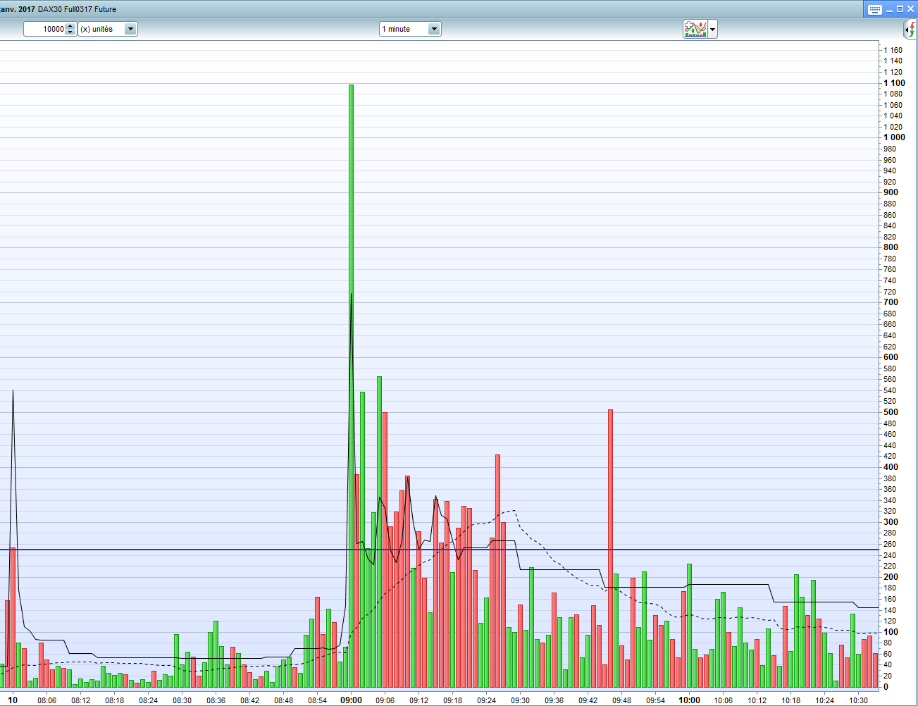Close the chart window
The width and height of the screenshot is (918, 706).
[910, 9]
